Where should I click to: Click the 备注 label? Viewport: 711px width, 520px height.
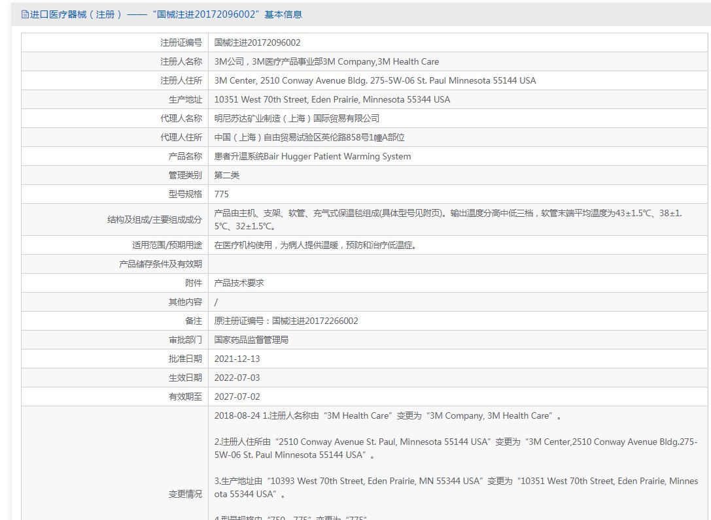(194, 321)
